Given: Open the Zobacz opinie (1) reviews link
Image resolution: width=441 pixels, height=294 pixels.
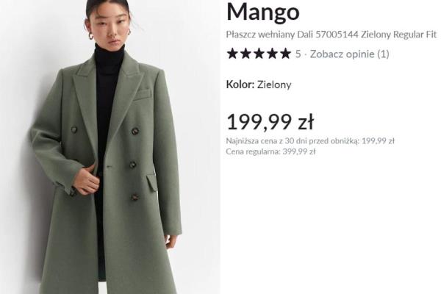Looking at the screenshot, I should click(x=349, y=54).
